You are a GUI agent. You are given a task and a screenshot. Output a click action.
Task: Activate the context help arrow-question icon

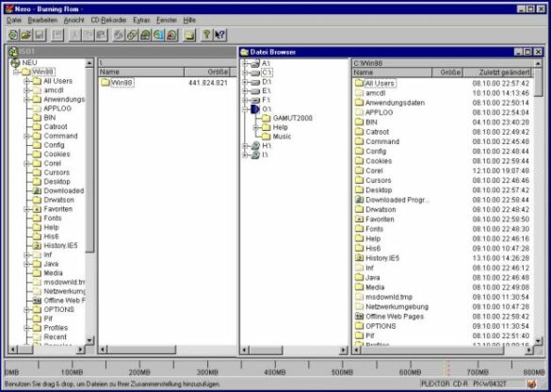(x=220, y=35)
